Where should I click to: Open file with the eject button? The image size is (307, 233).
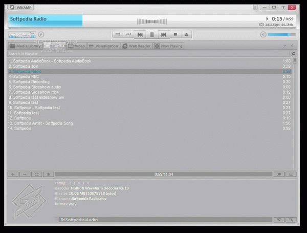[186, 34]
